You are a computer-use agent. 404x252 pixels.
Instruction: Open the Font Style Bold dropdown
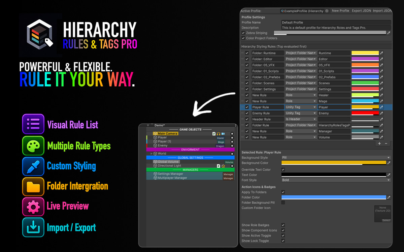pos(336,180)
